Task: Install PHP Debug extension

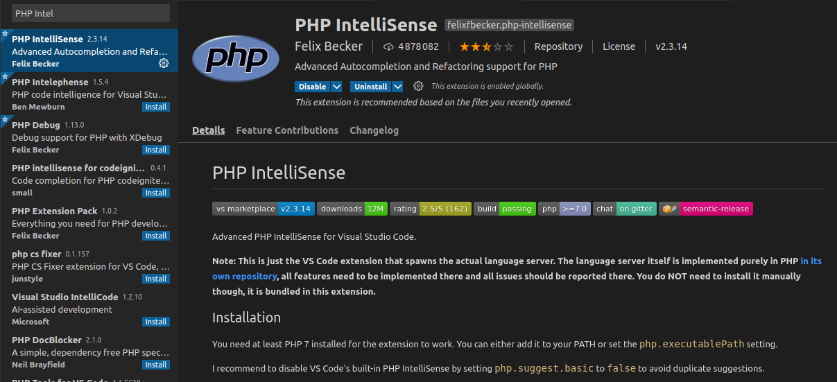Action: [156, 150]
